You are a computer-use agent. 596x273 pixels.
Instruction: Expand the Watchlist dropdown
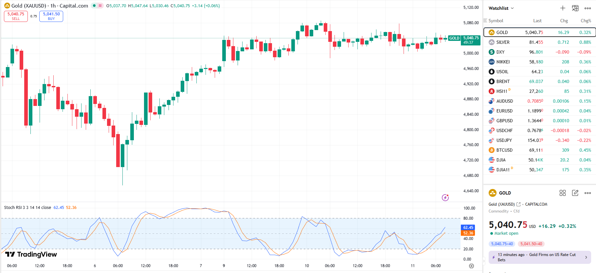501,8
